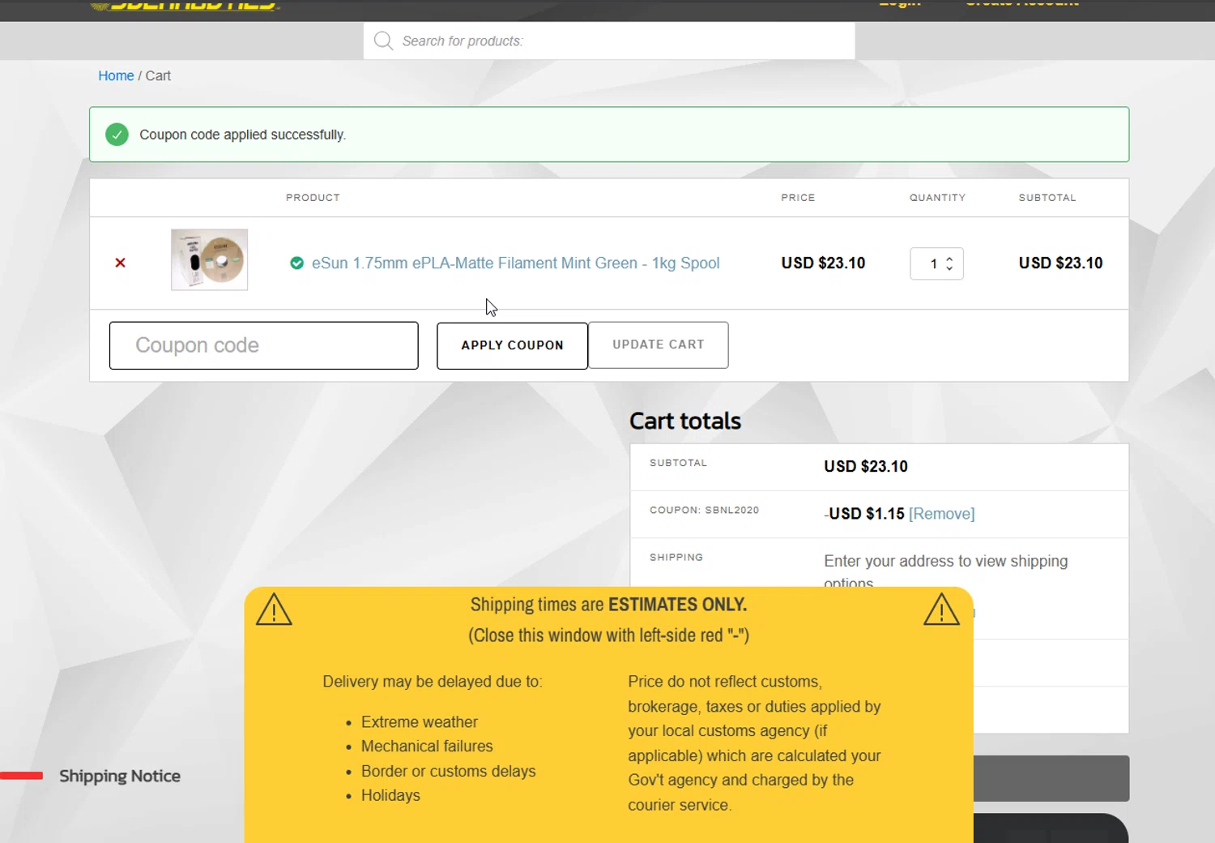Increase the item quantity using the up arrow
The image size is (1215, 843).
pyautogui.click(x=949, y=259)
